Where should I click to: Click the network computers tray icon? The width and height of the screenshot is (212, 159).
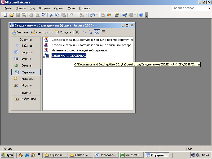pyautogui.click(x=193, y=155)
